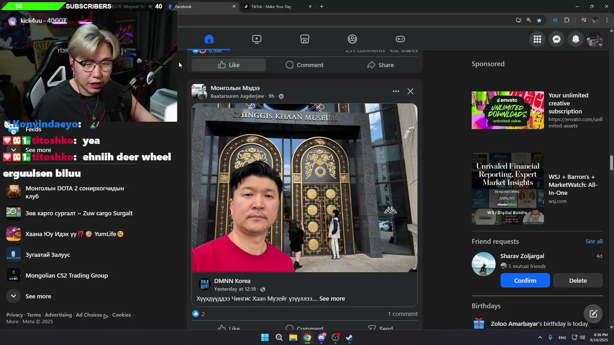Viewport: 614px width, 345px height.
Task: Open the Ad Choices footer link
Action: pos(92,315)
